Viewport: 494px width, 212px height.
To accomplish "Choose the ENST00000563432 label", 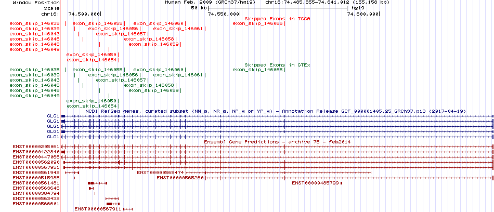I will coord(36,198).
